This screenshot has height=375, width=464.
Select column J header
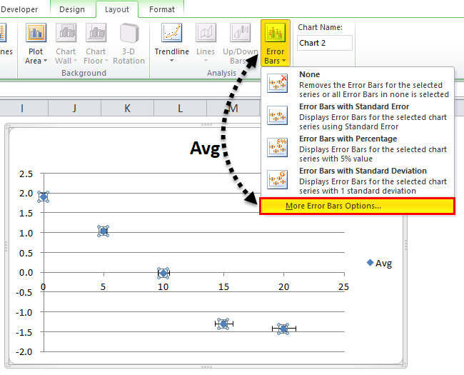74,109
